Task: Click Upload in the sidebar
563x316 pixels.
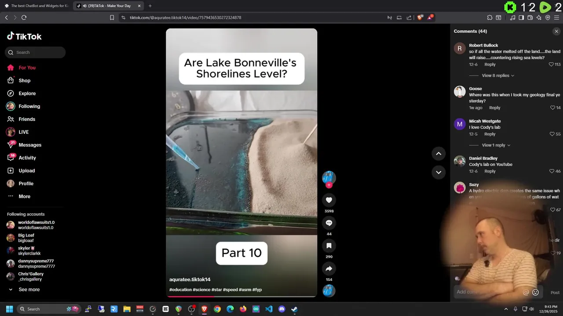Action: tap(21, 171)
